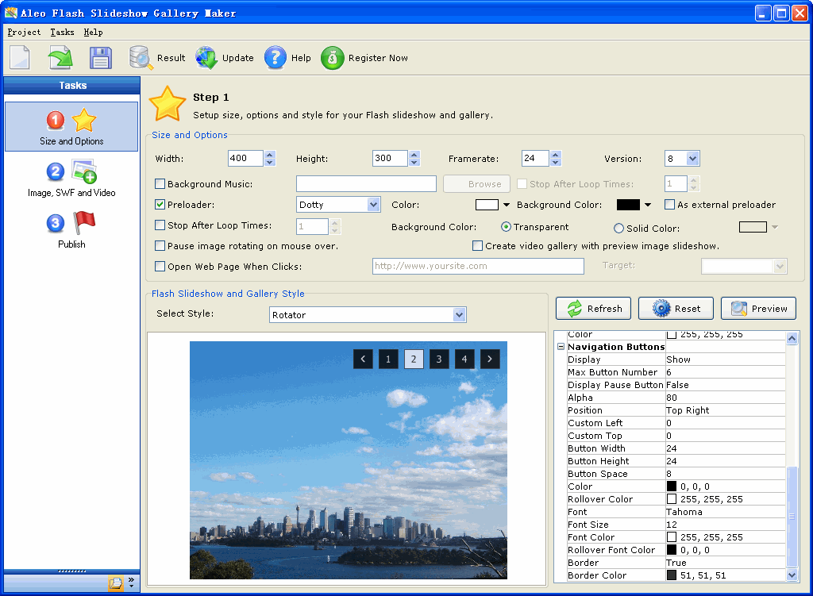Open the Project menu

(x=24, y=33)
